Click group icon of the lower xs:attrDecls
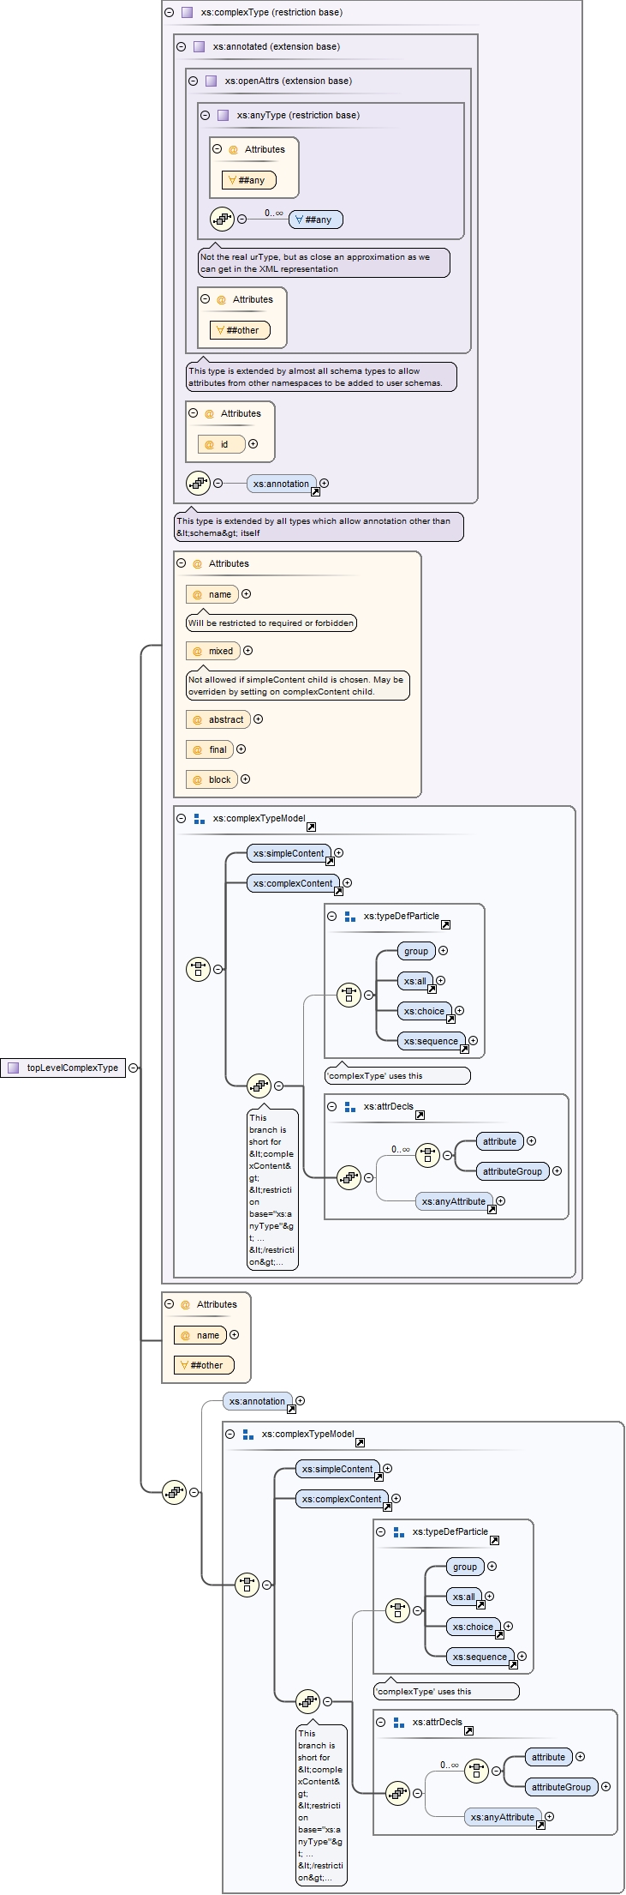The width and height of the screenshot is (626, 1895). click(398, 1722)
